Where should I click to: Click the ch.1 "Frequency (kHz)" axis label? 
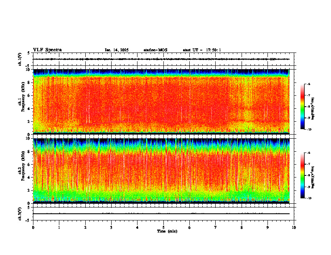(x=23, y=96)
